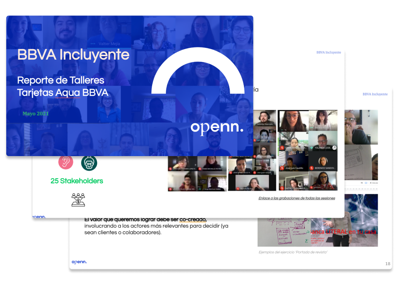
Task: Click the Tarjetas Aqua BBVA text
Action: coord(63,92)
